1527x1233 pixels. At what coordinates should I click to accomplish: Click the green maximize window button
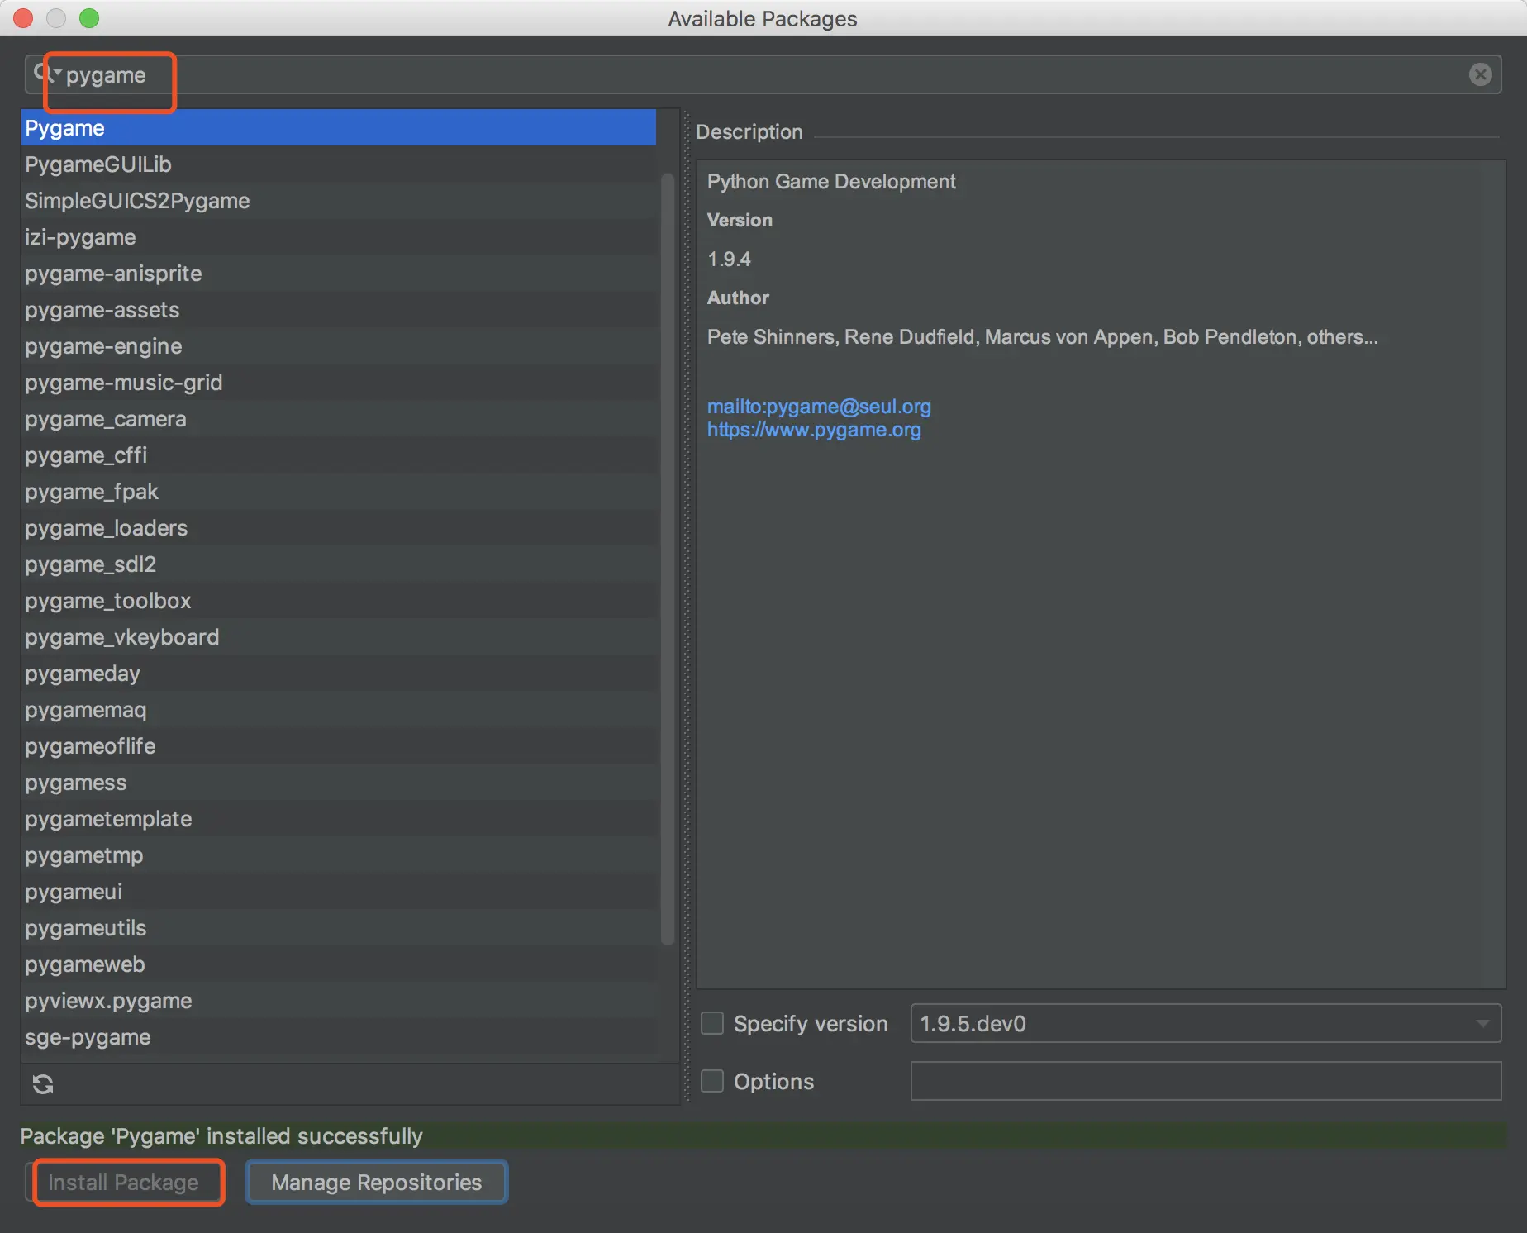click(89, 17)
